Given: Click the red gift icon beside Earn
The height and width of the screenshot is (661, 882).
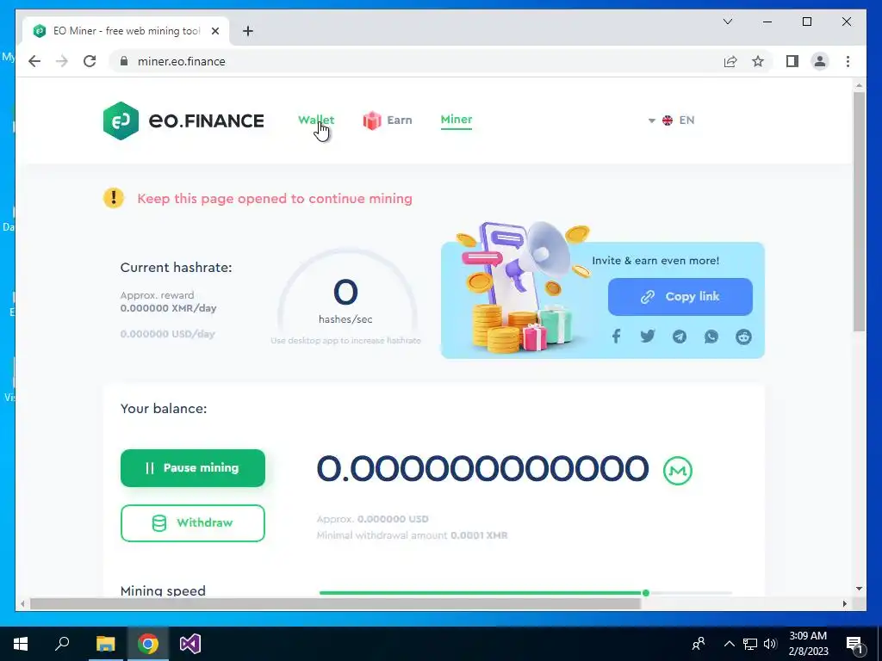Looking at the screenshot, I should (372, 120).
